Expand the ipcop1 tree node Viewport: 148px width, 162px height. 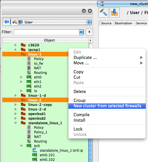(x=16, y=50)
